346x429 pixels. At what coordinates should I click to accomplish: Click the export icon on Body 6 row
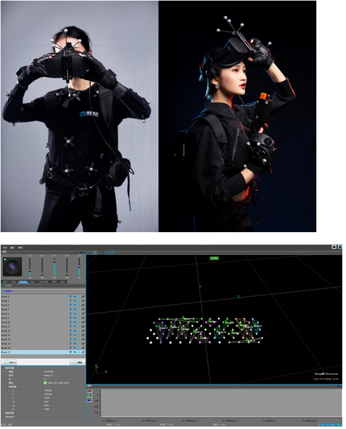point(83,305)
